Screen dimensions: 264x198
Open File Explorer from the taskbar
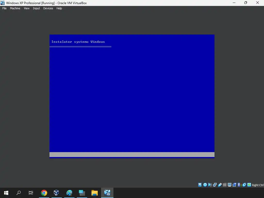(x=94, y=193)
